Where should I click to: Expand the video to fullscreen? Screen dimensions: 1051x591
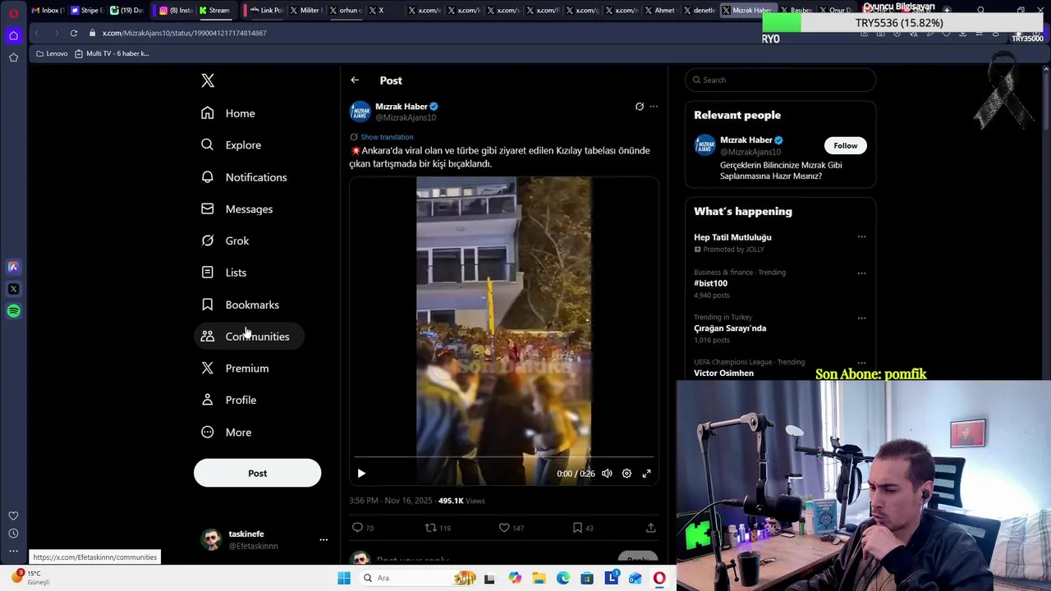click(x=646, y=474)
